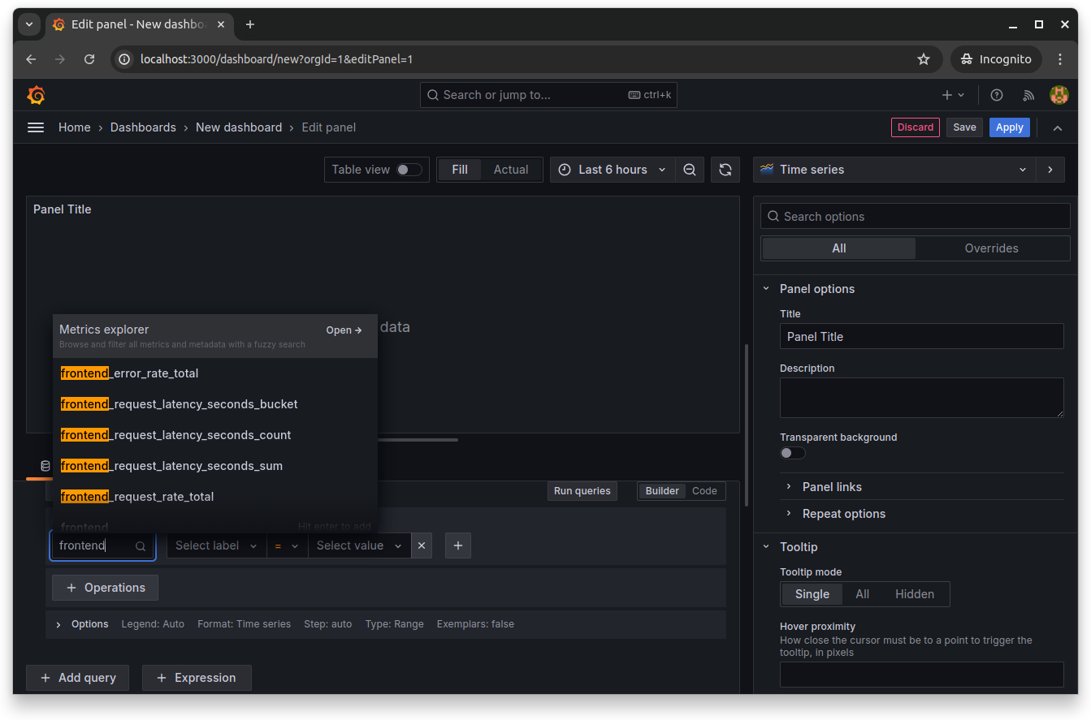The image size is (1091, 720).
Task: Enable Transparent background switch
Action: 793,453
